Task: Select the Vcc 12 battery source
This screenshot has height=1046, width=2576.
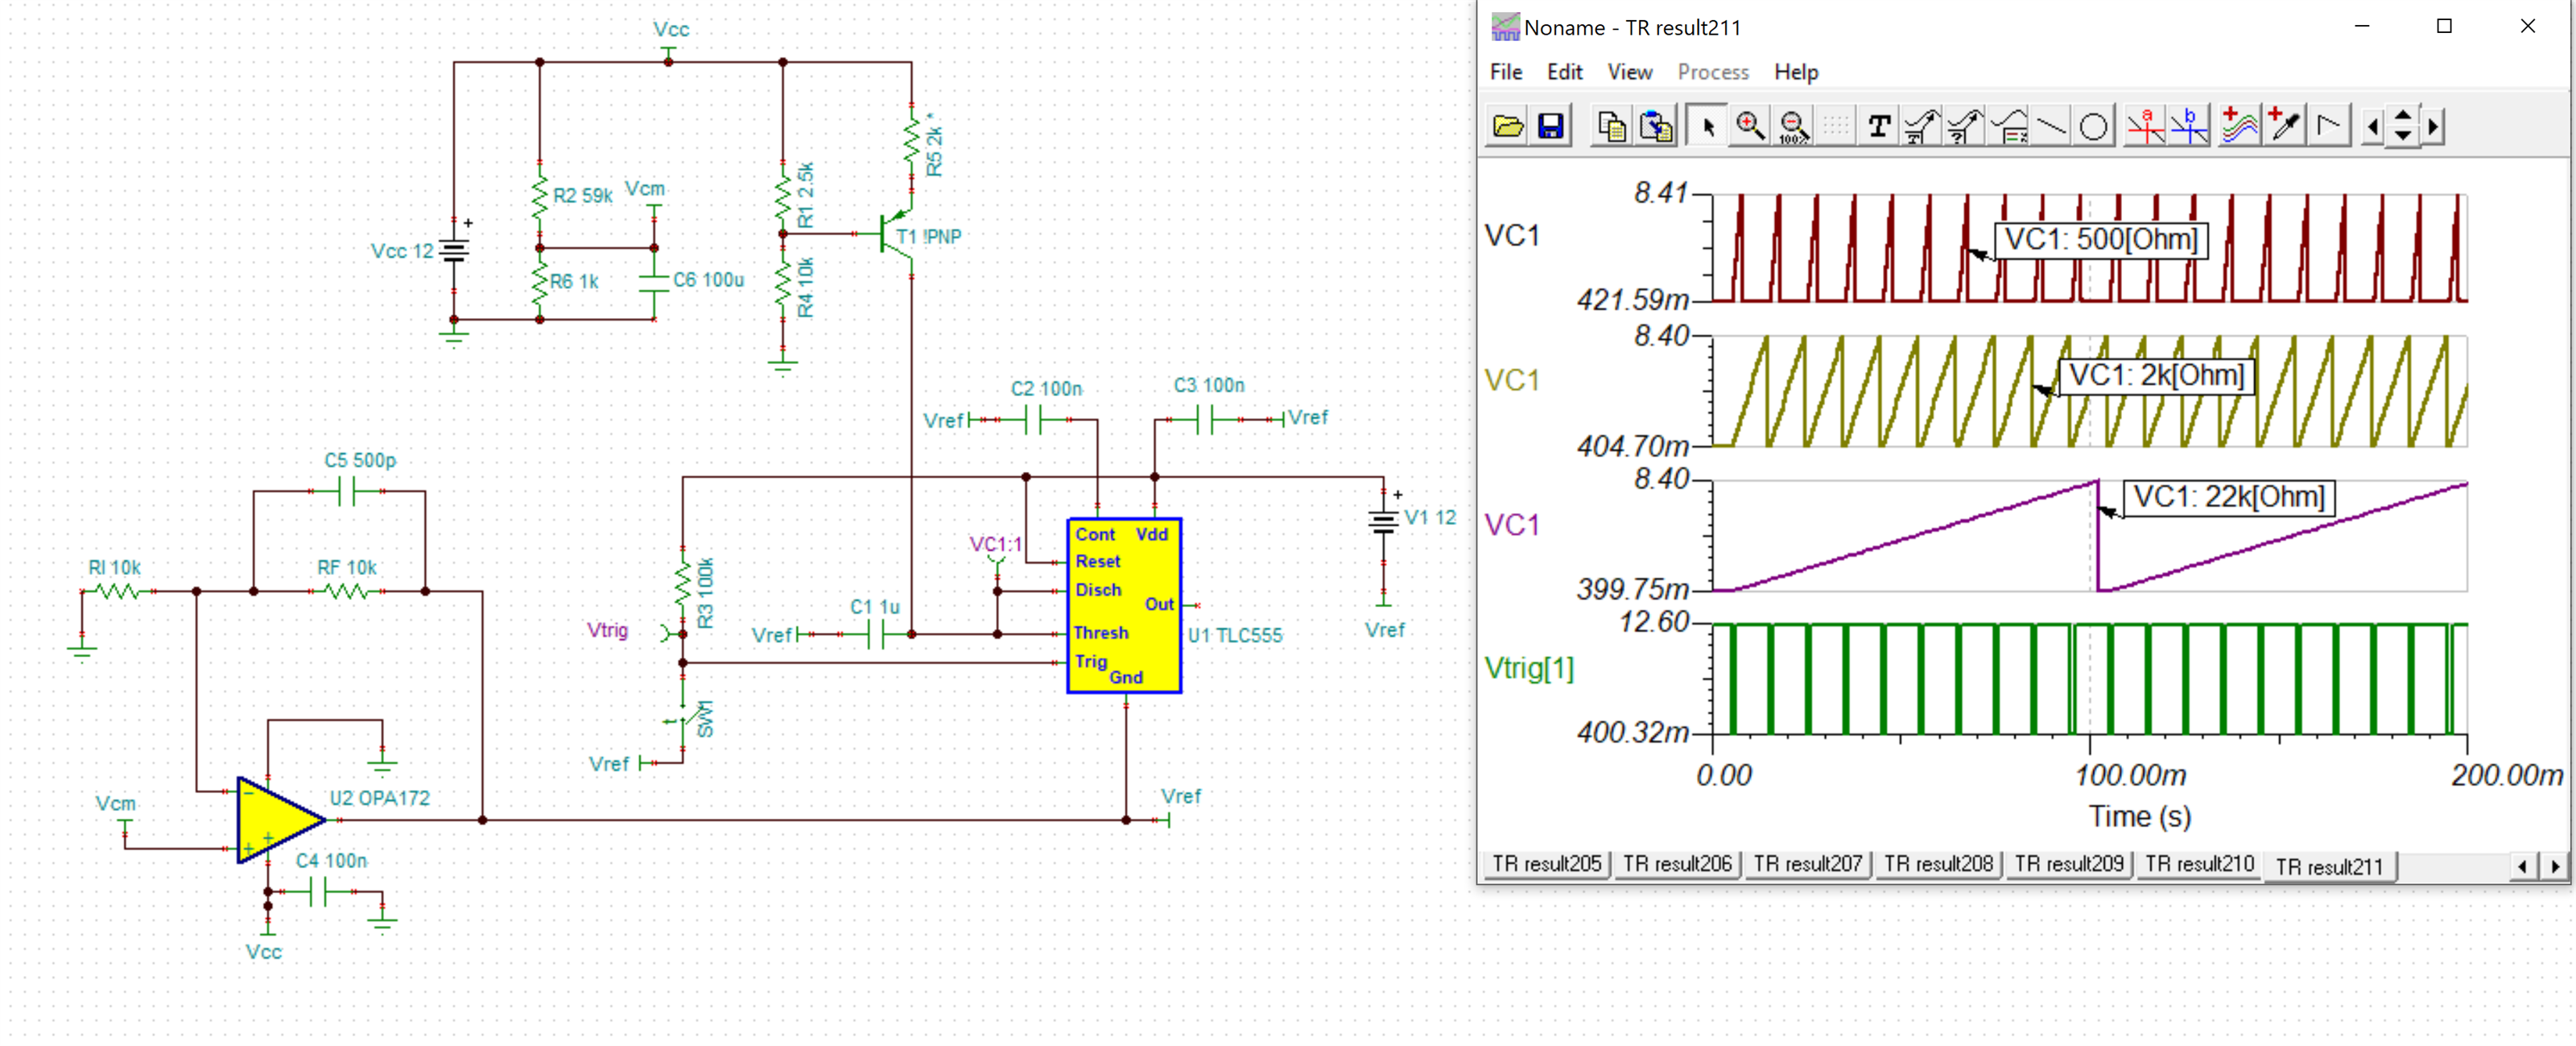Action: point(454,250)
